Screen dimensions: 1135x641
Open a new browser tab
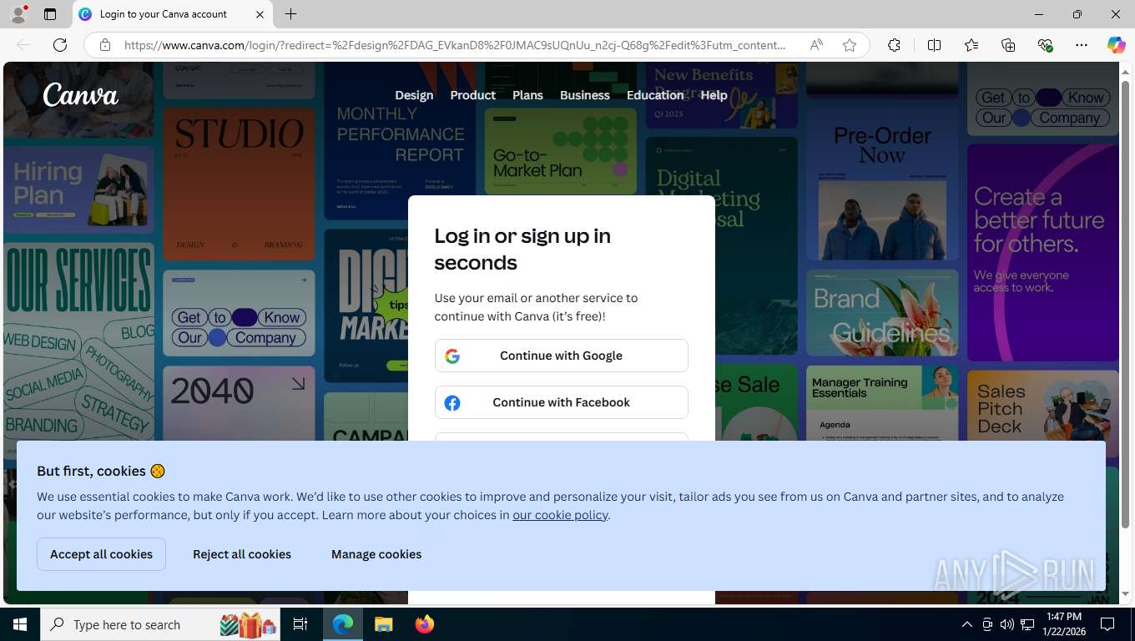pyautogui.click(x=290, y=14)
